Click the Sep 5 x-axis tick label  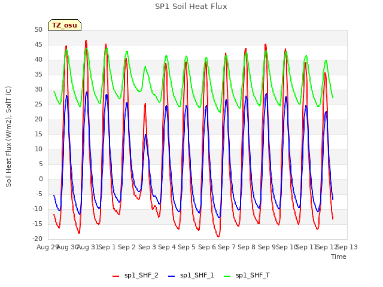(x=187, y=247)
